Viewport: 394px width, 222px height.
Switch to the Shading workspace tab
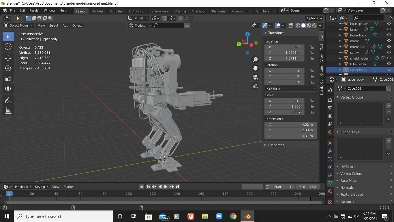click(180, 11)
